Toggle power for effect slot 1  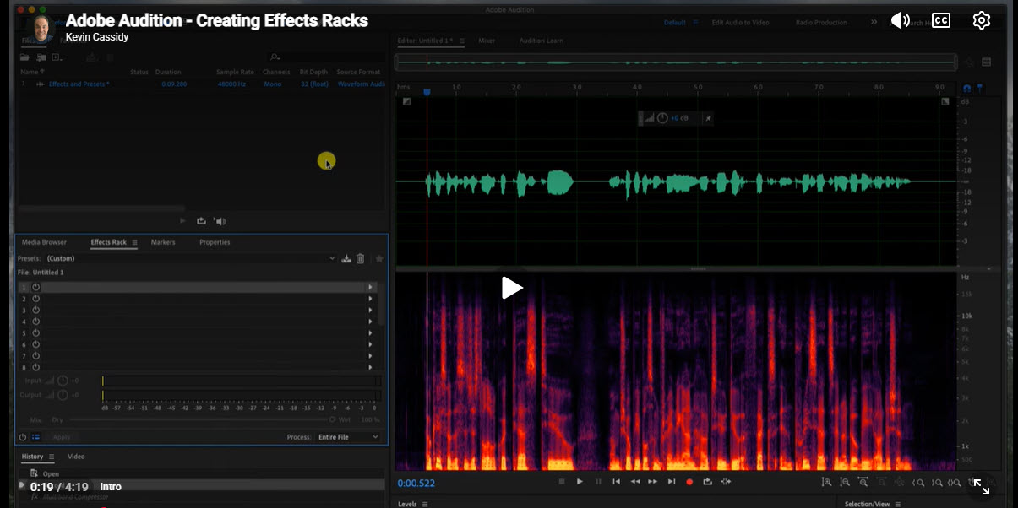click(36, 287)
